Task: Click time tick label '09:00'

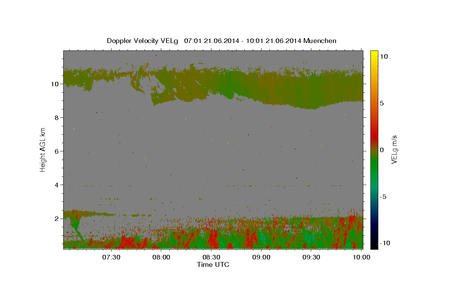Action: click(261, 257)
